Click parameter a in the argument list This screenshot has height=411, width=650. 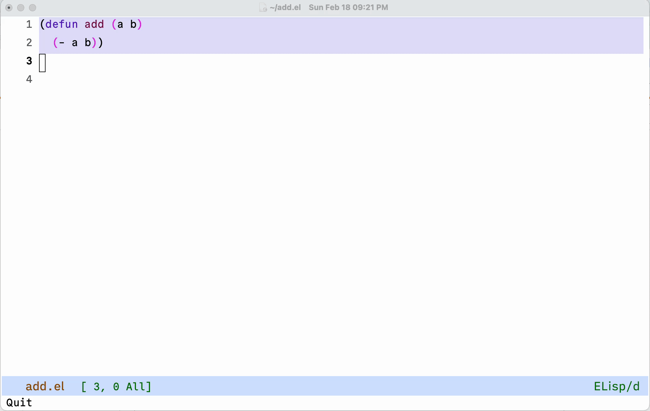[x=120, y=24]
